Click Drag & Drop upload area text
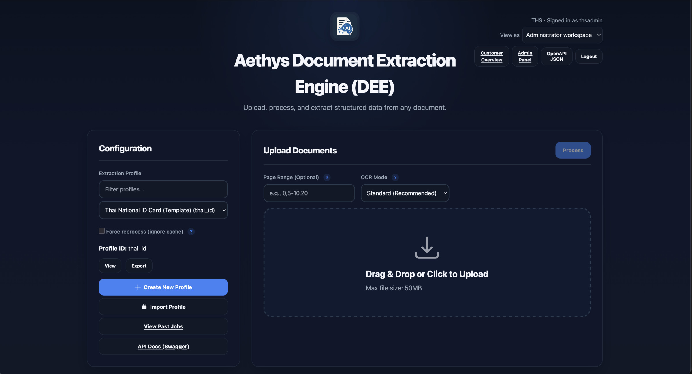 427,274
